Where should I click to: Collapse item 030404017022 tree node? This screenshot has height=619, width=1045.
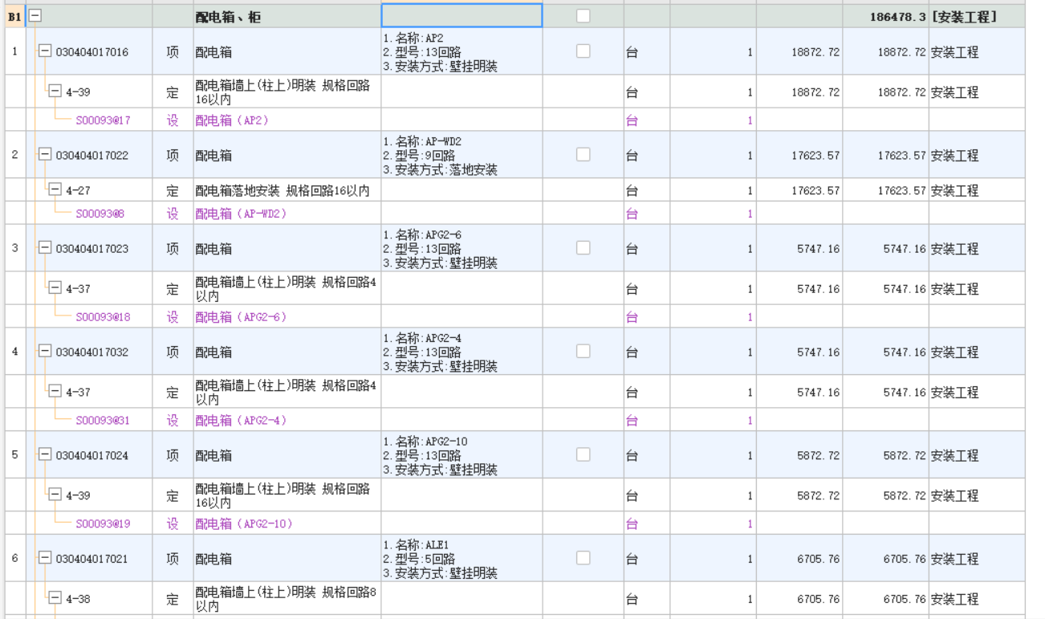tap(45, 155)
